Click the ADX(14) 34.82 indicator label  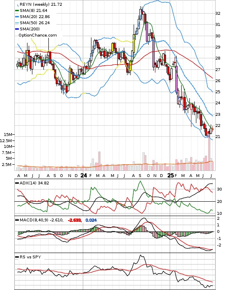[34, 183]
